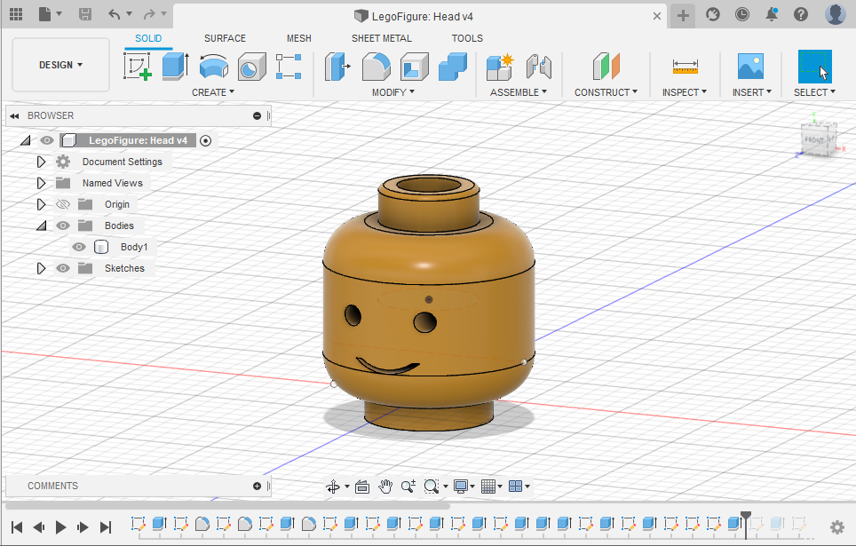Activate the Select tool icon
This screenshot has width=856, height=546.
click(x=815, y=67)
